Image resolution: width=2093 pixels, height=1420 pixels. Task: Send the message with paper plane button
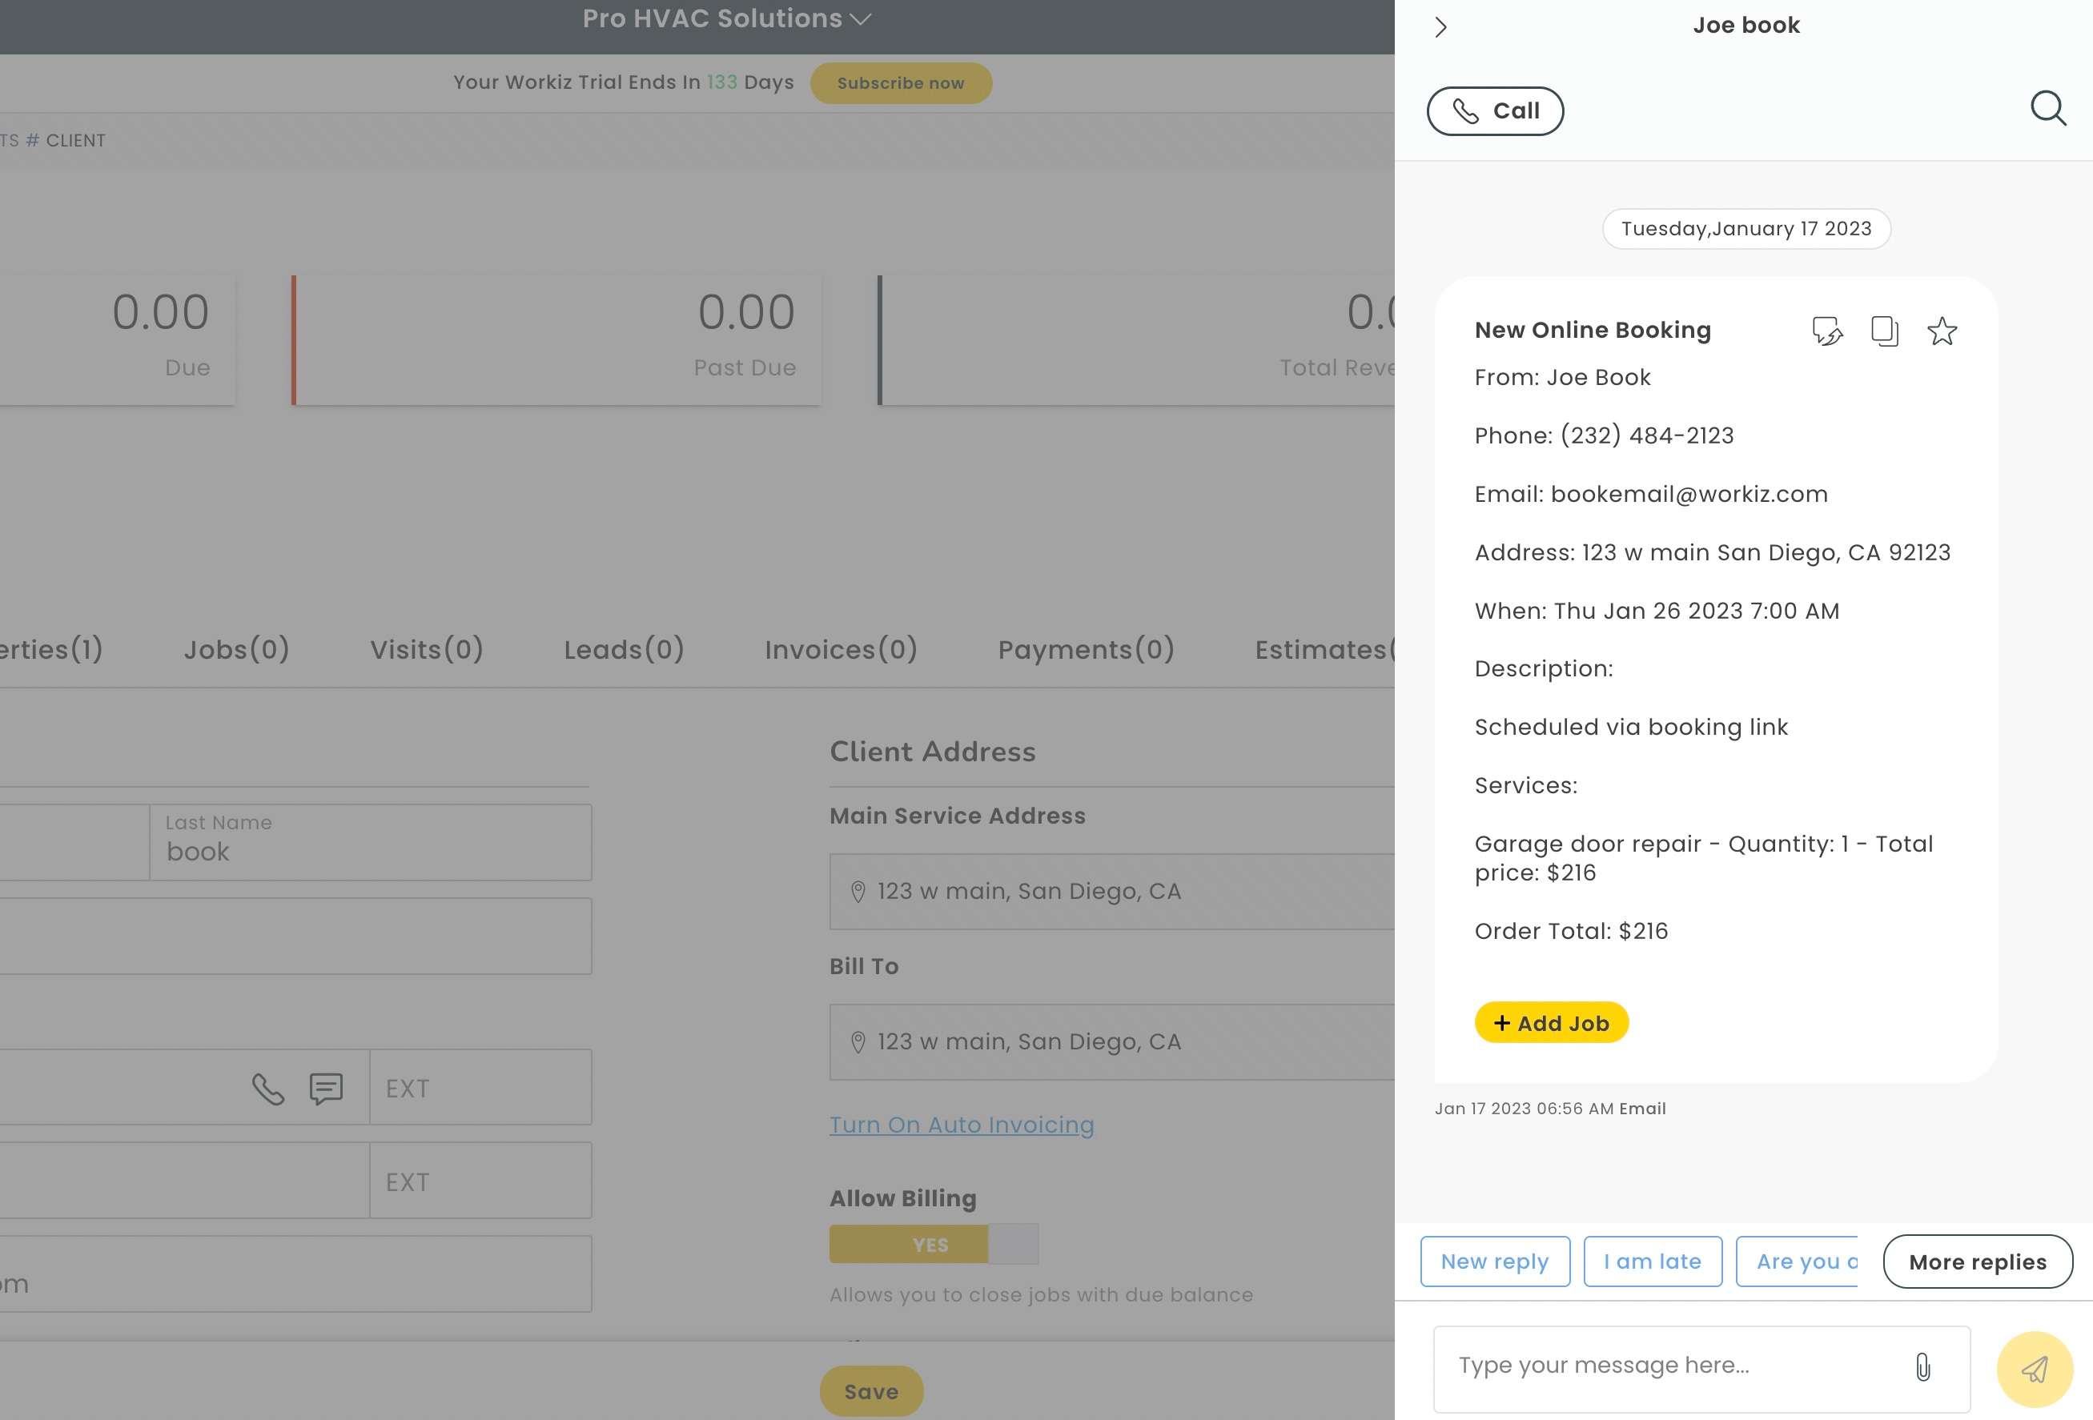(2035, 1369)
